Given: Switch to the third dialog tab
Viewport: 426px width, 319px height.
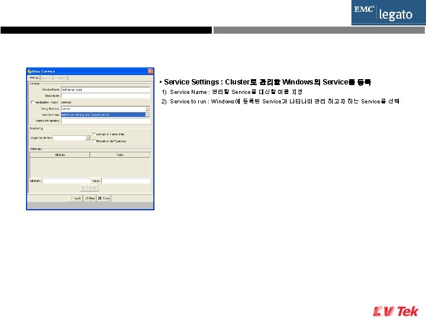Looking at the screenshot, I should coord(60,78).
